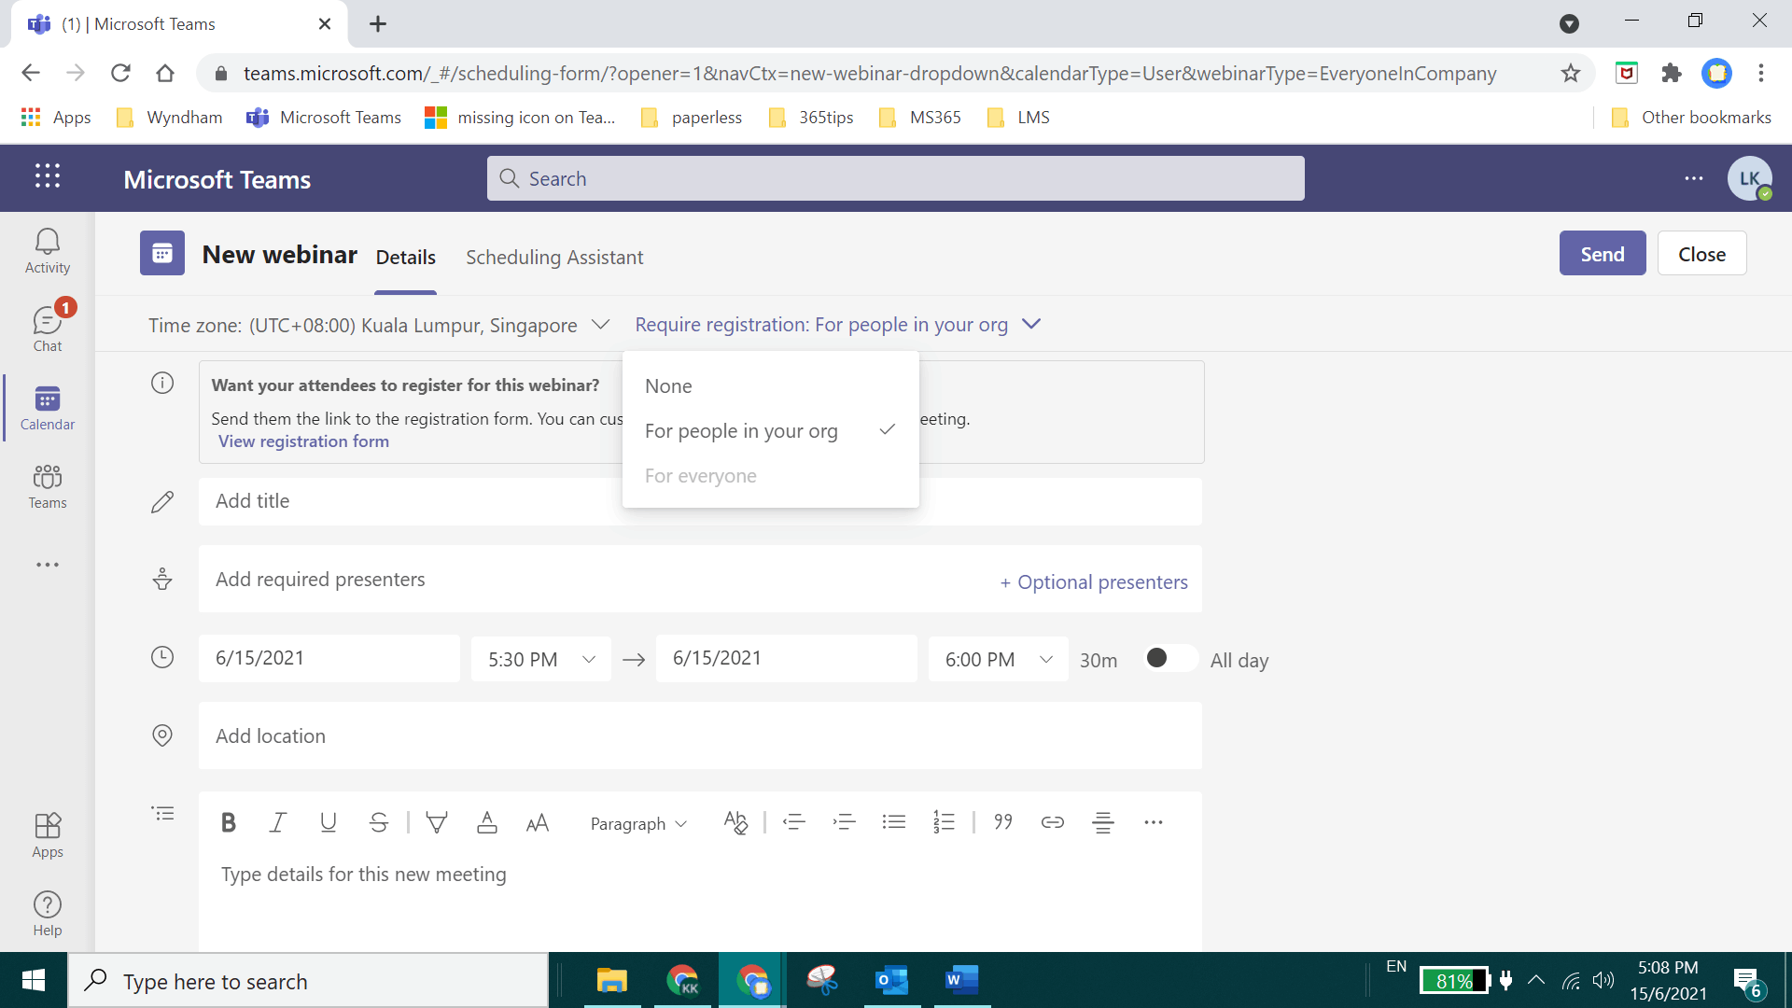Open View registration form link
Screen dimensions: 1792x1008
[x=303, y=441]
